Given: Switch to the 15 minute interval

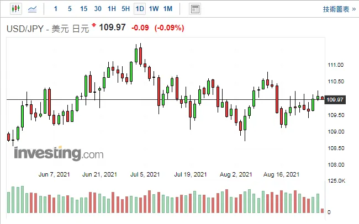Looking at the screenshot, I should point(83,9).
